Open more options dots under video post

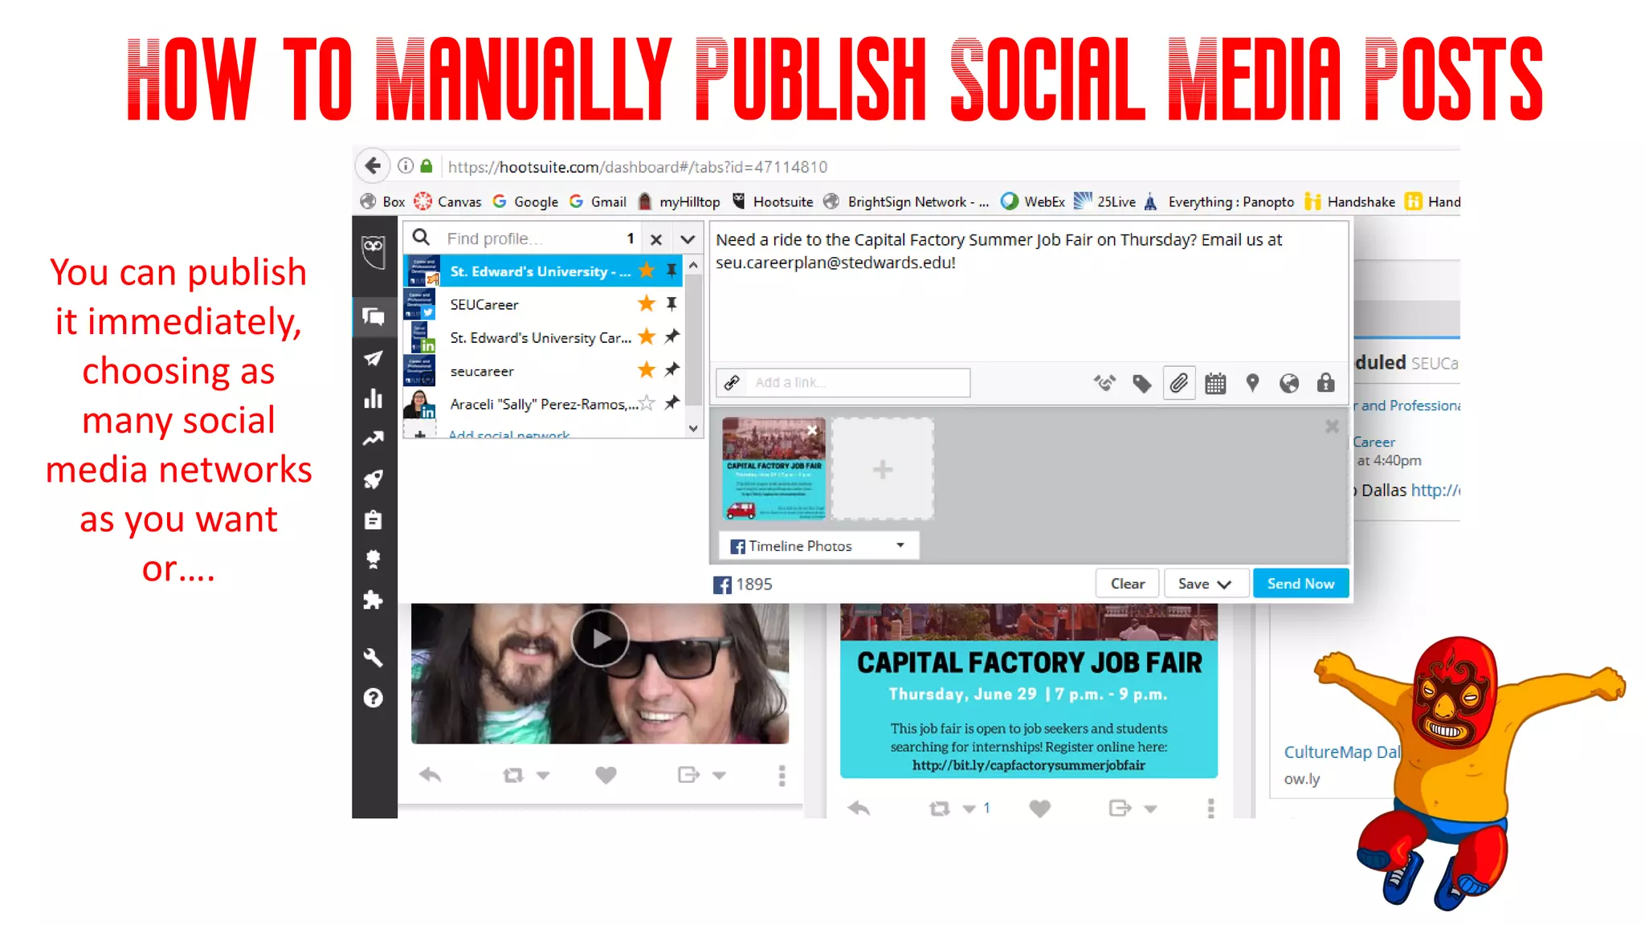click(x=782, y=775)
